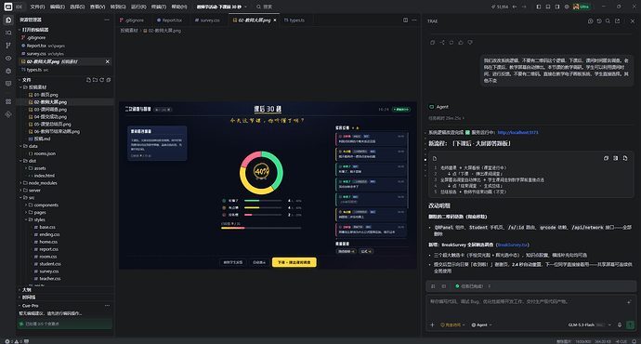Click the share icon under chat message
The height and width of the screenshot is (344, 641).
click(442, 43)
